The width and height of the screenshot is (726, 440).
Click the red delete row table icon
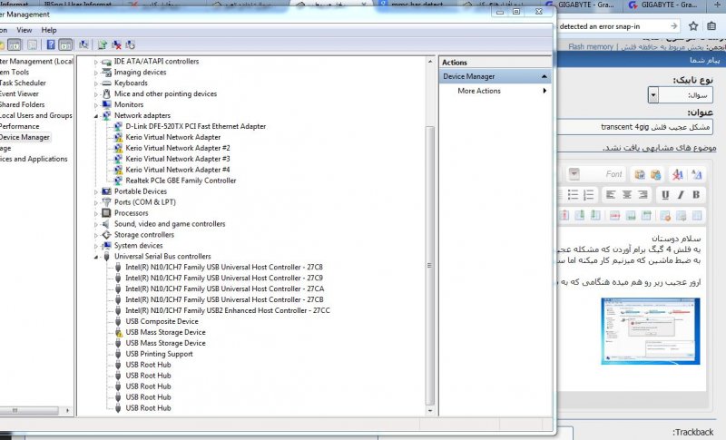coord(614,216)
